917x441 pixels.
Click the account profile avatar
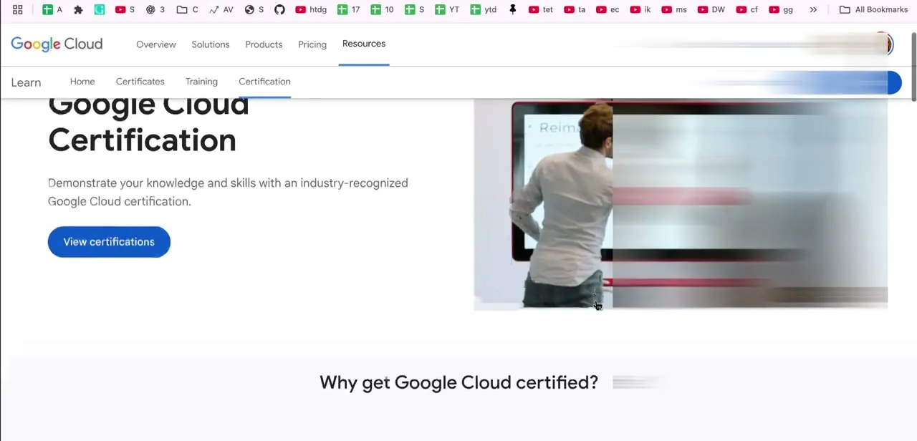click(x=885, y=44)
